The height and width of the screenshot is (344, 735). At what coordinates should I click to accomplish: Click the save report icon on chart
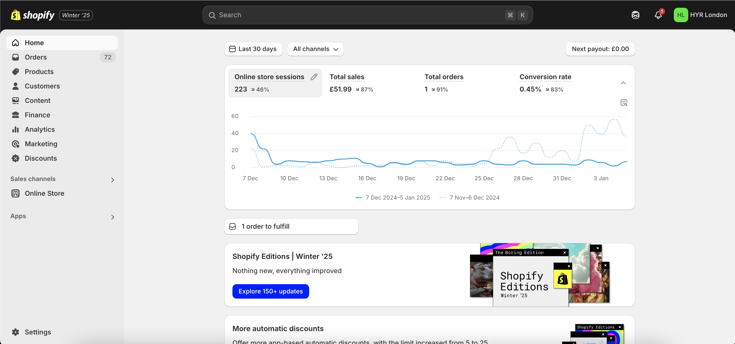coord(624,103)
